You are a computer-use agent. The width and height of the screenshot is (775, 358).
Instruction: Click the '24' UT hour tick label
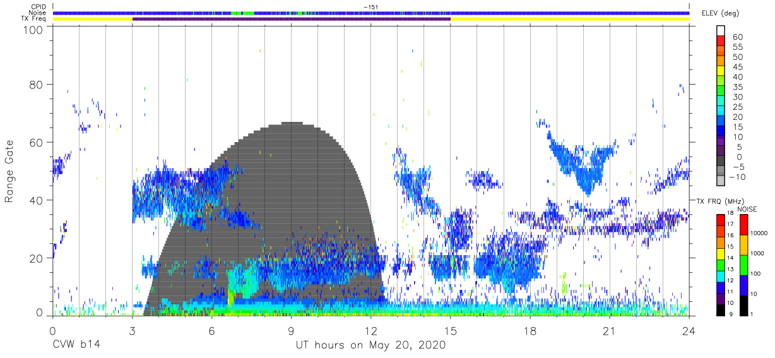tap(689, 331)
